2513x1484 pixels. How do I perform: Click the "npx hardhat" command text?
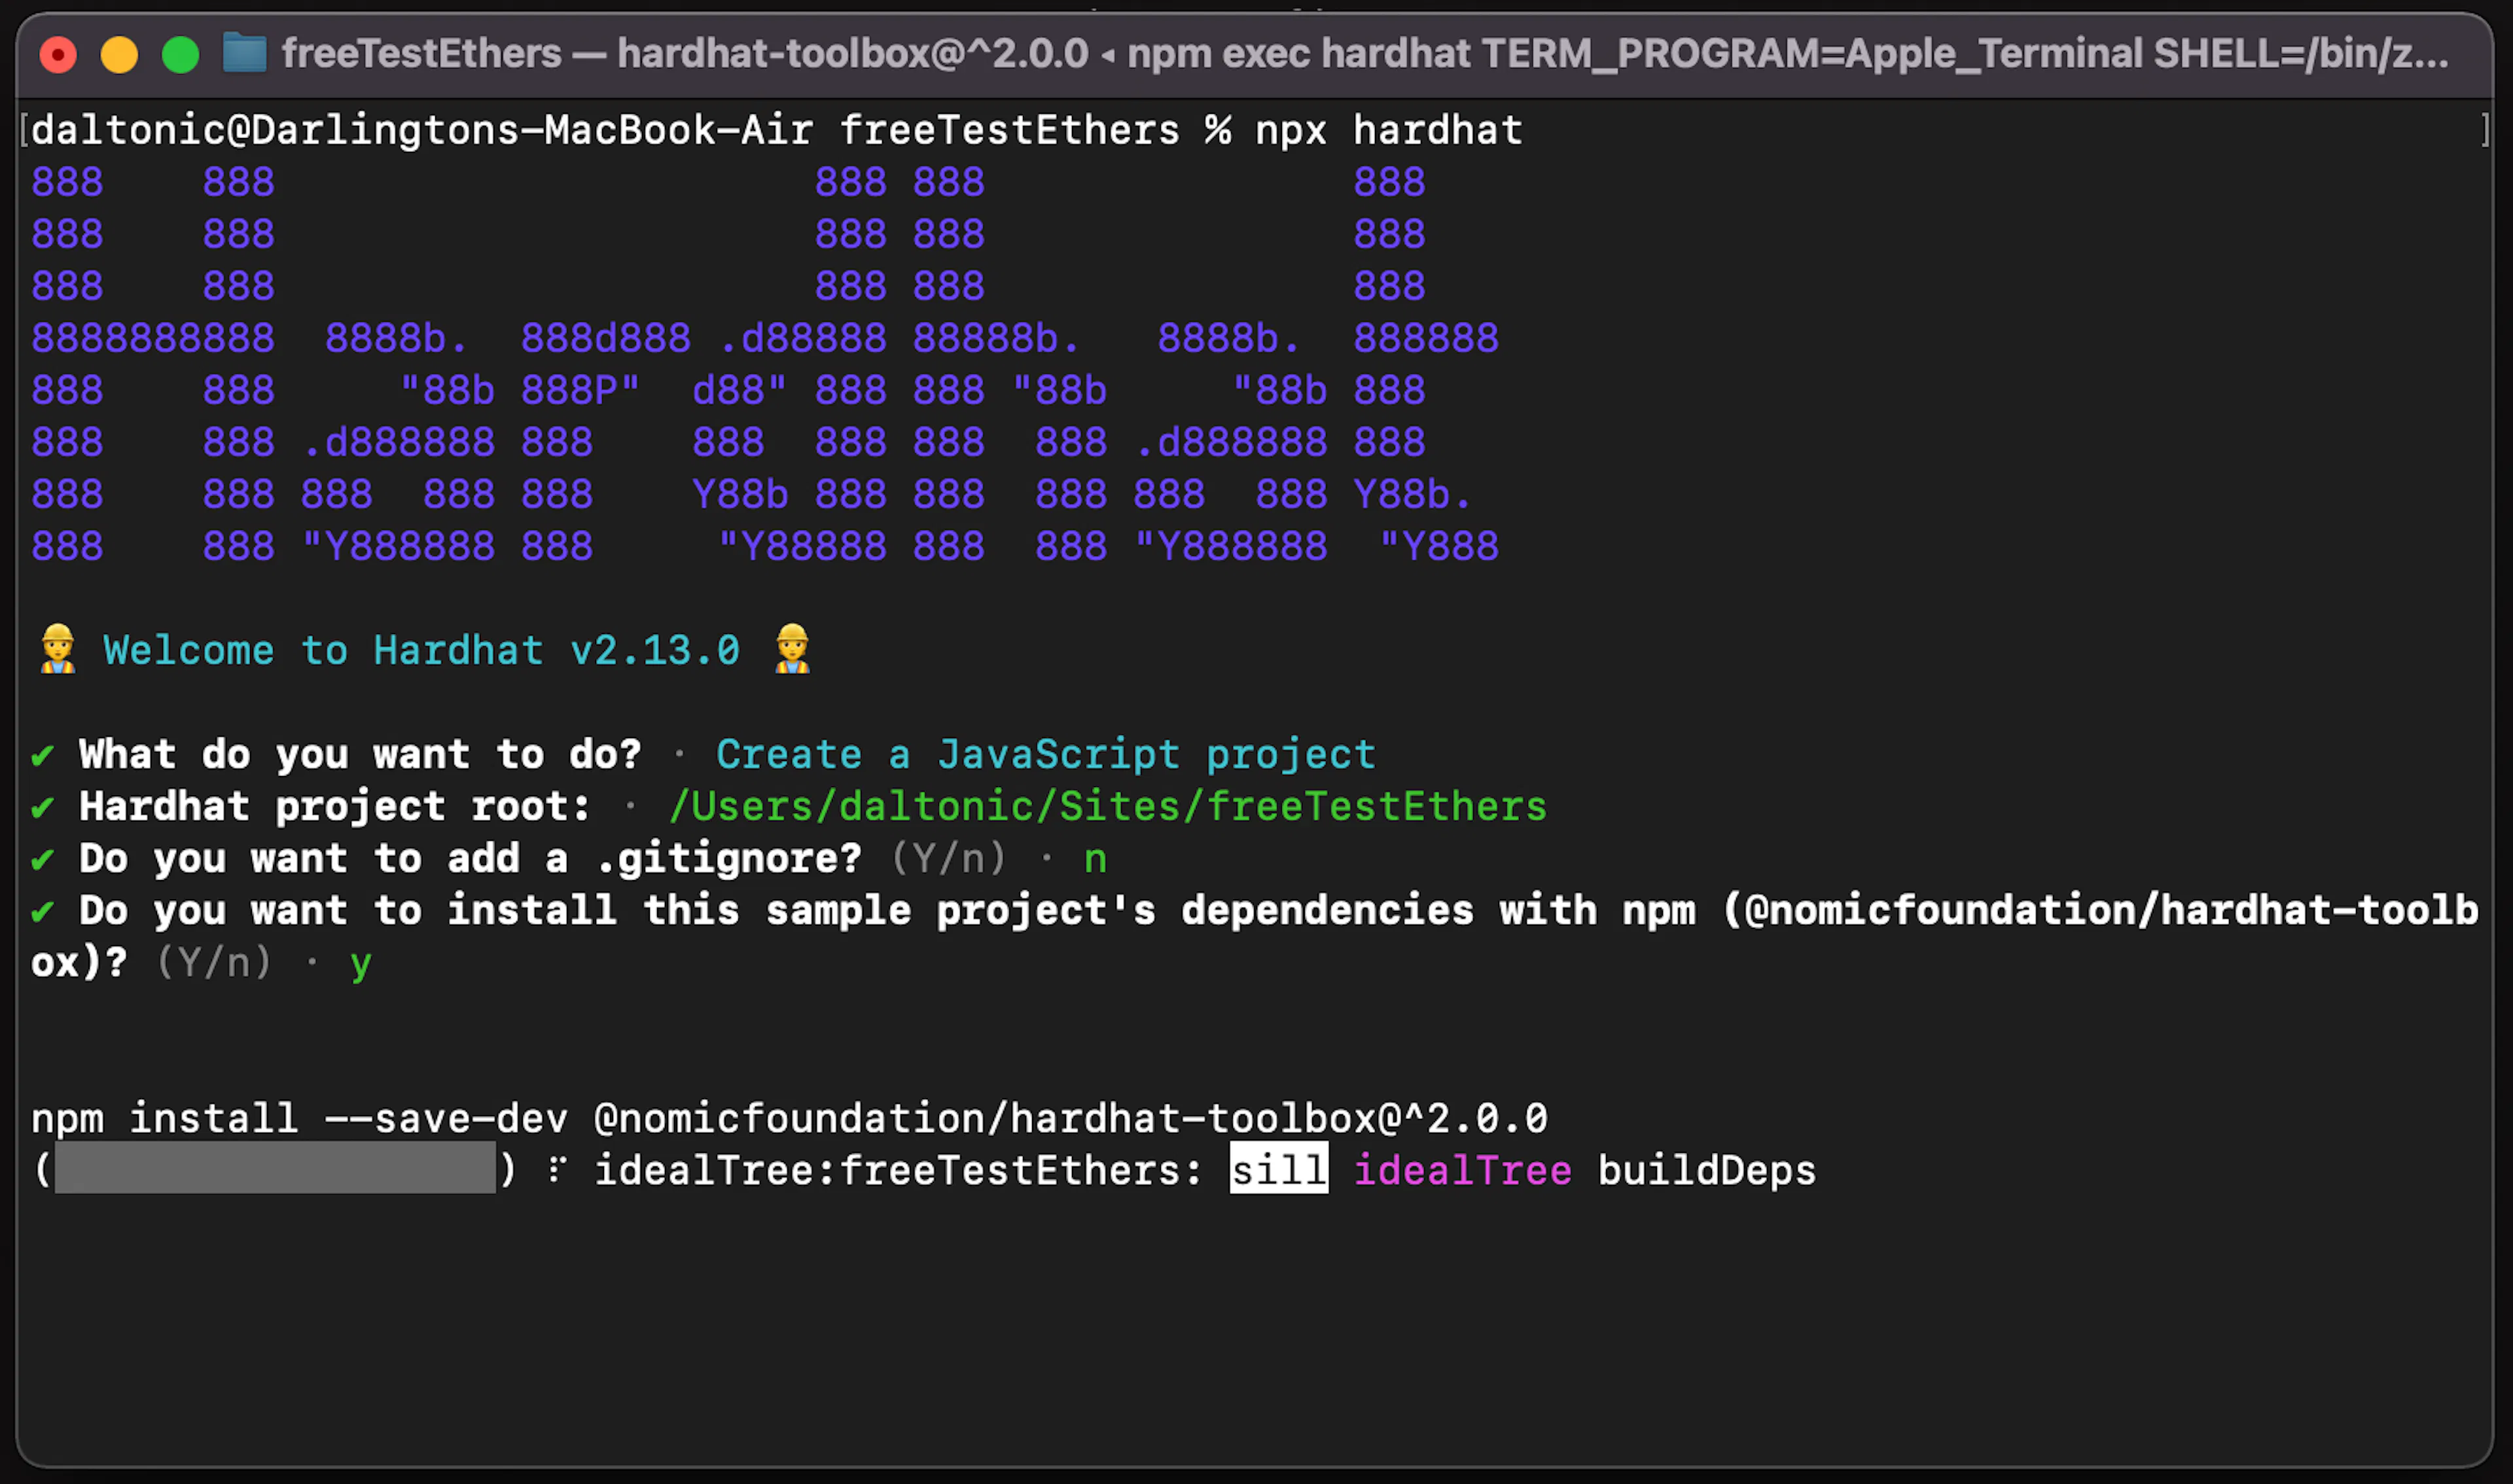(1389, 130)
